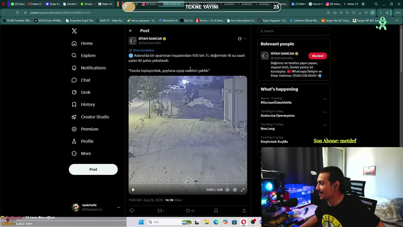Open the Yorgunluk Tespit Test bookmark
The width and height of the screenshot is (403, 227).
[79, 20]
